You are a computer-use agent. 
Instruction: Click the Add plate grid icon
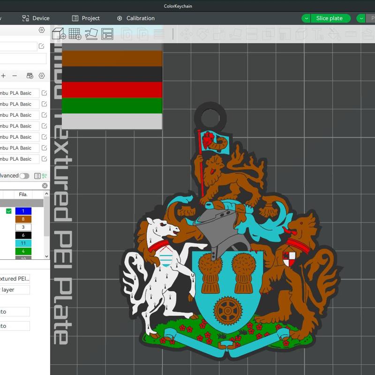click(x=75, y=34)
